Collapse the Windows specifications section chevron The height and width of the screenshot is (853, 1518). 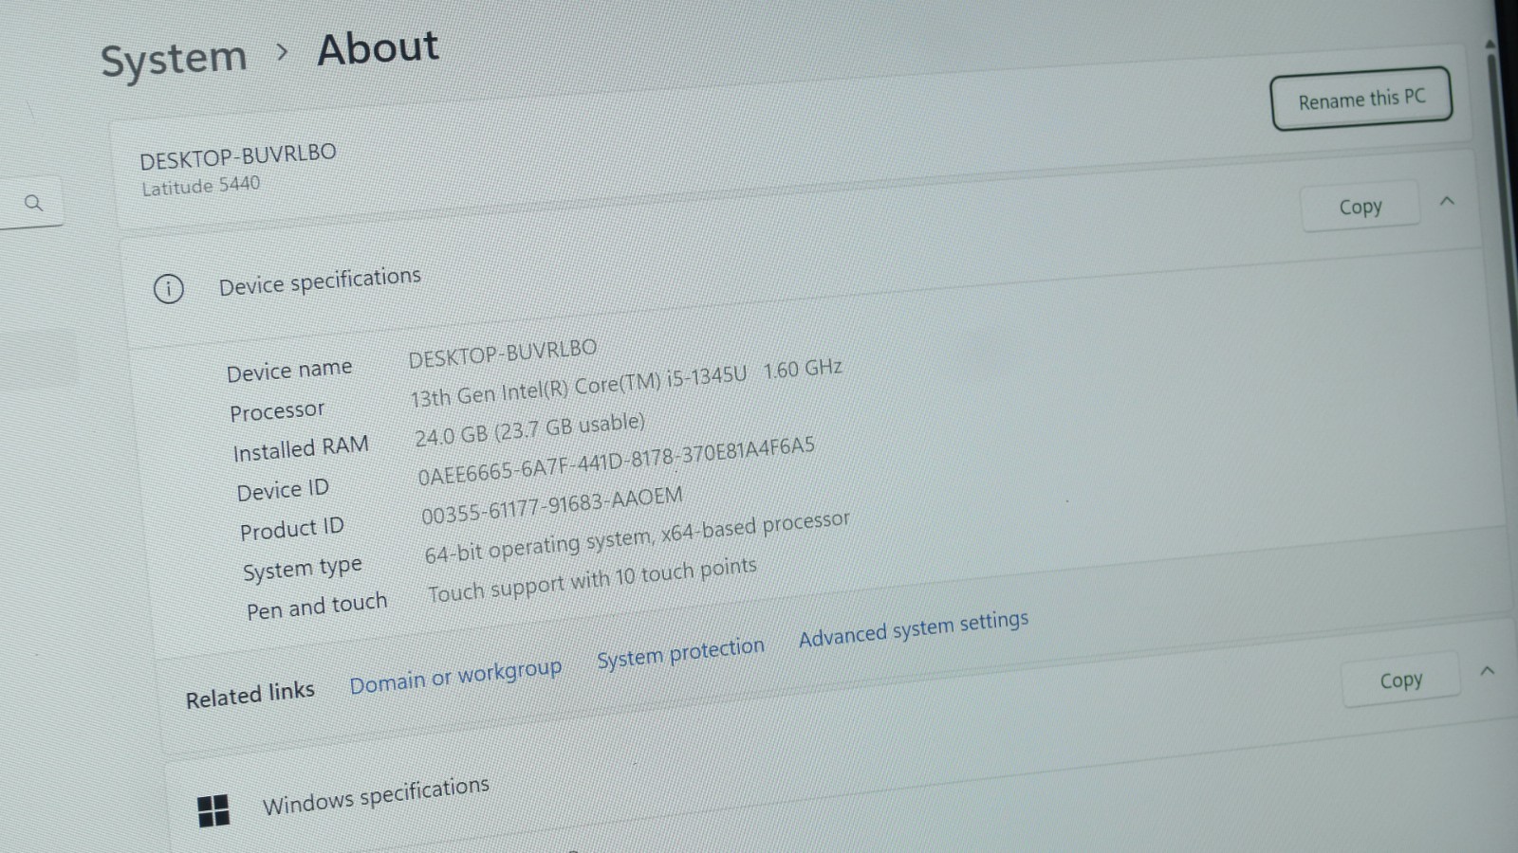coord(1487,671)
